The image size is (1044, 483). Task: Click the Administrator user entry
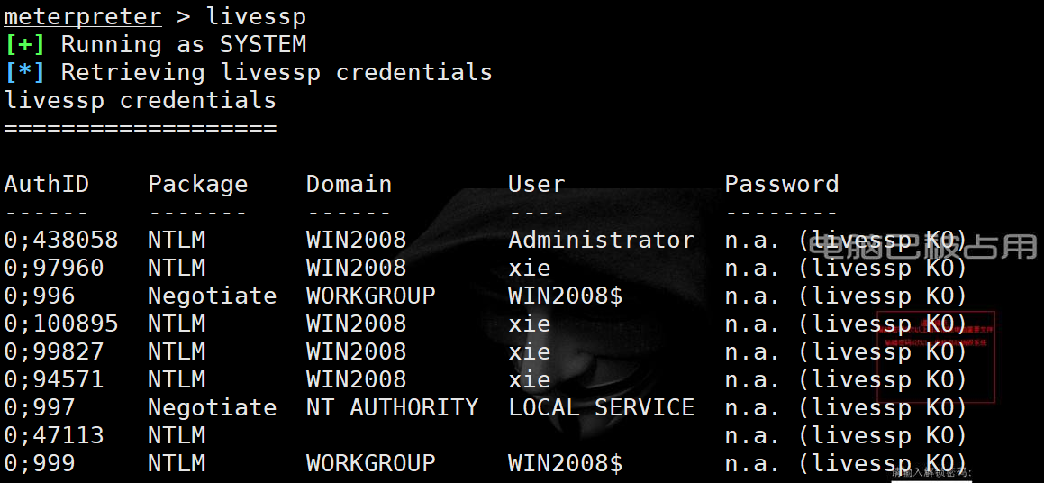[x=601, y=240]
